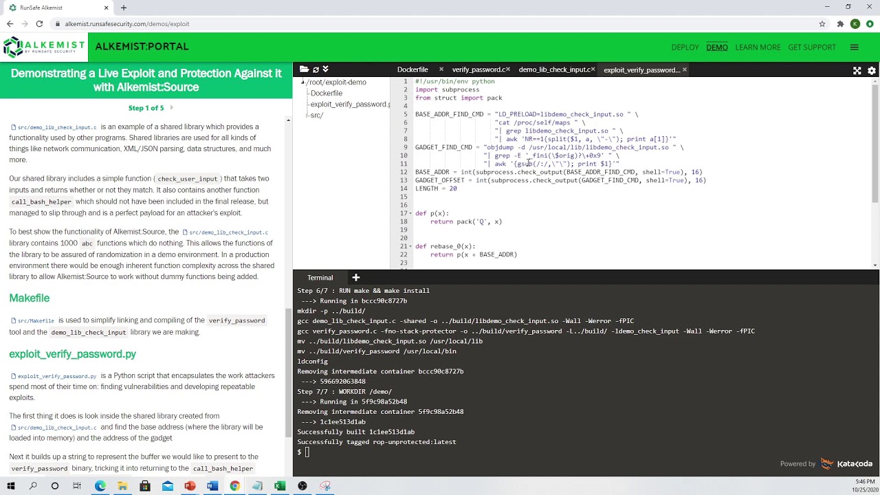Close the RunSafe Alkemist browser tab
The image size is (880, 495).
[x=106, y=8]
